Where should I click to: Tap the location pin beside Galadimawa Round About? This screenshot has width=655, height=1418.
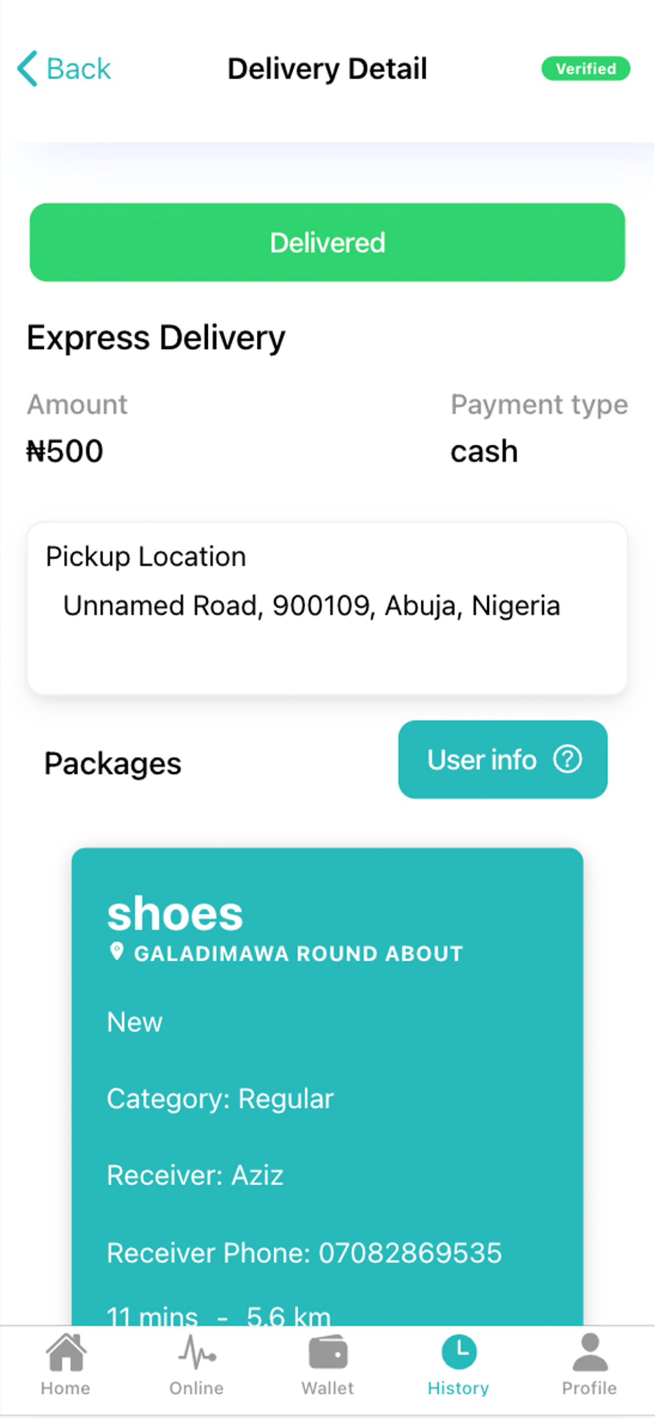pyautogui.click(x=117, y=952)
